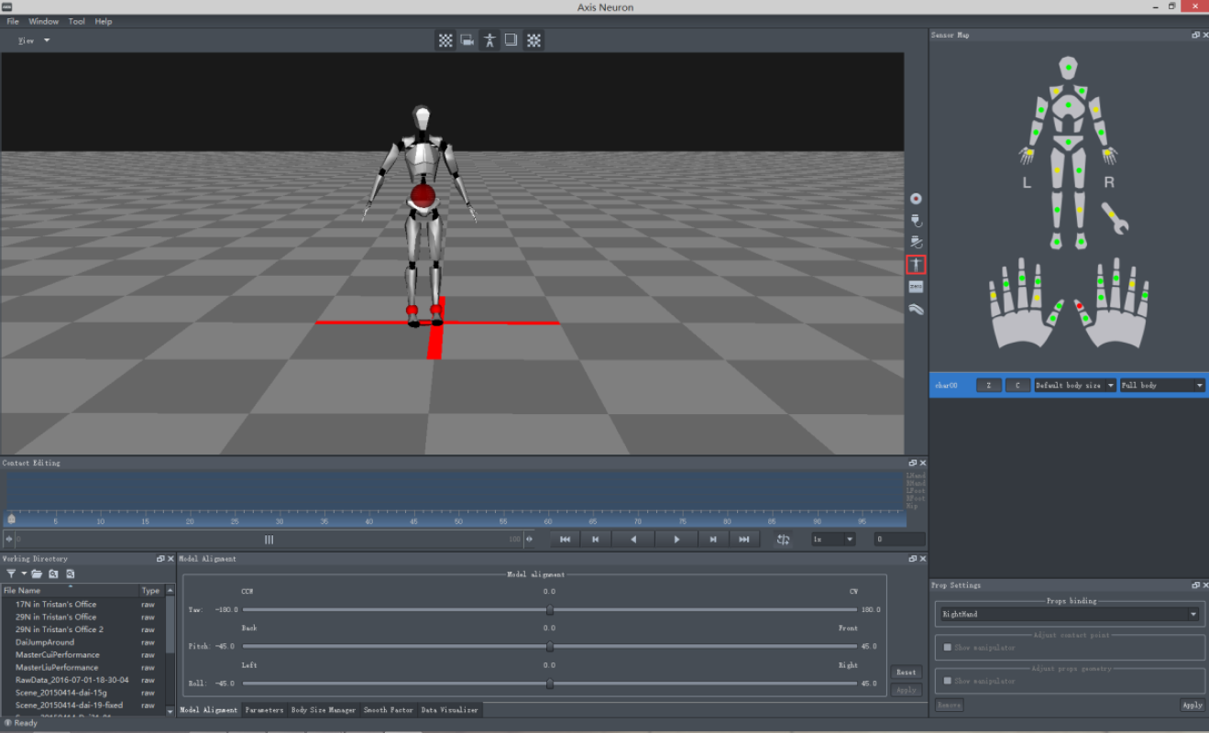Enable Show manipulator under Adjust contact point
The image size is (1209, 733).
pyautogui.click(x=949, y=647)
